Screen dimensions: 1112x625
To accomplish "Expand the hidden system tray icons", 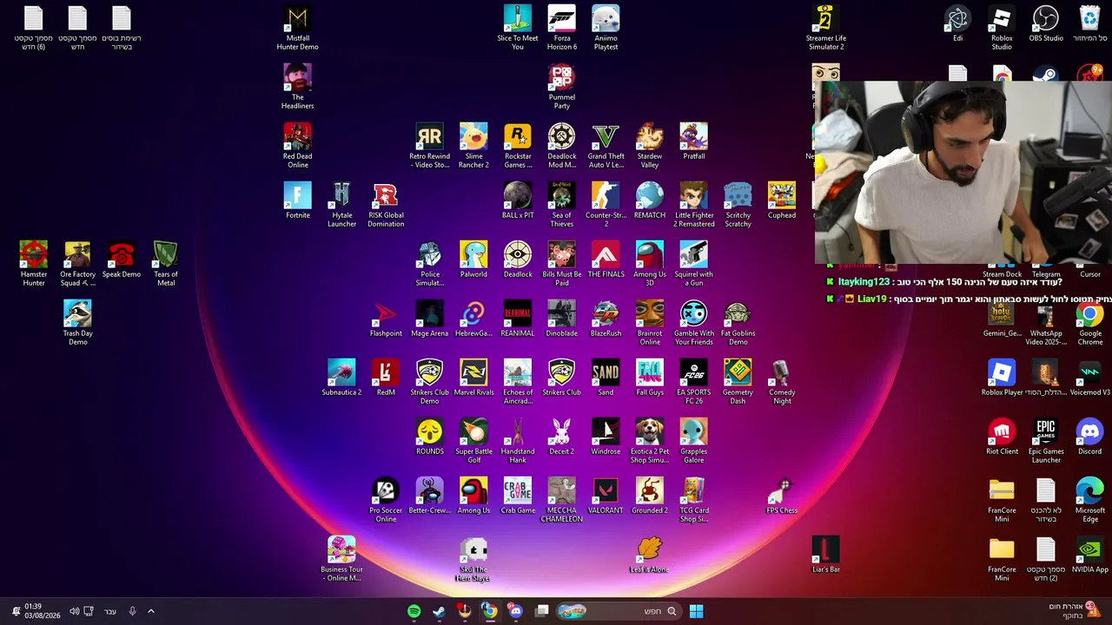I will point(150,611).
